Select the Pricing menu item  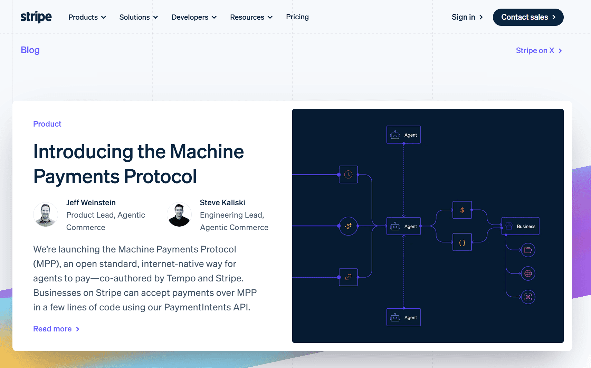pyautogui.click(x=297, y=17)
